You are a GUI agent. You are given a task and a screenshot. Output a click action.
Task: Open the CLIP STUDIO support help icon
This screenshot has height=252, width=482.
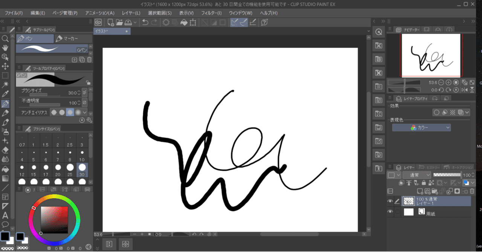coord(264,22)
